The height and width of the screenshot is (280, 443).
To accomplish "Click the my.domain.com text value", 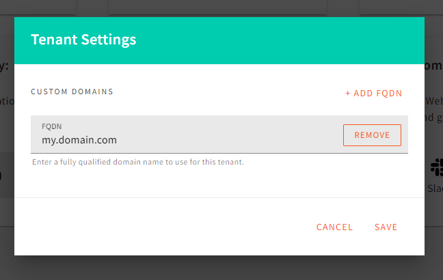I will (x=79, y=140).
